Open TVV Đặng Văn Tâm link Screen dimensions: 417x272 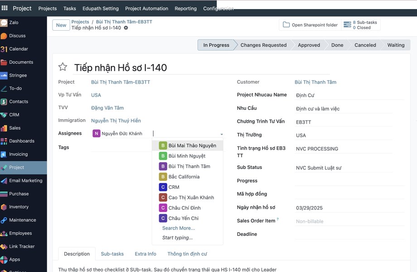pos(107,108)
